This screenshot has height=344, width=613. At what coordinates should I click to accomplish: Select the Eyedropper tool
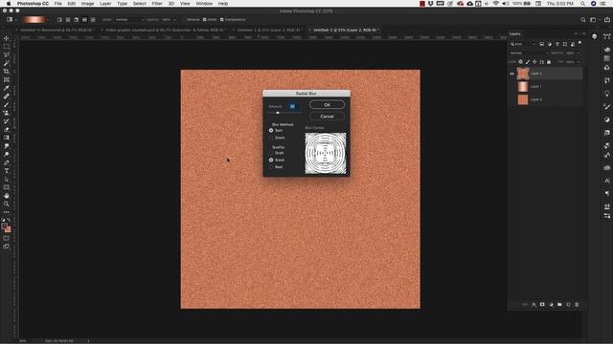(x=7, y=88)
